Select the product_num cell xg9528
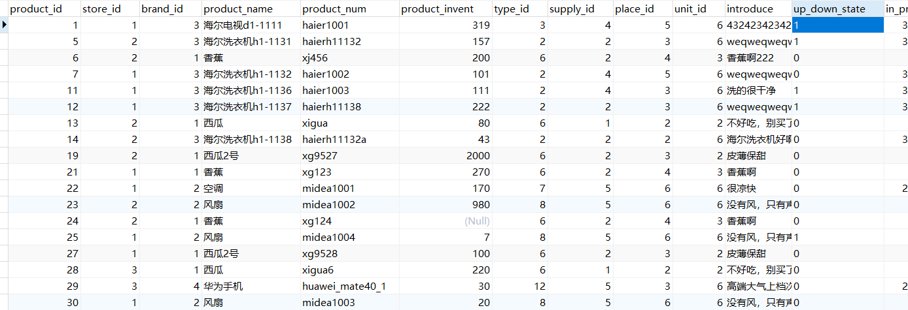The width and height of the screenshot is (908, 310). pos(349,253)
